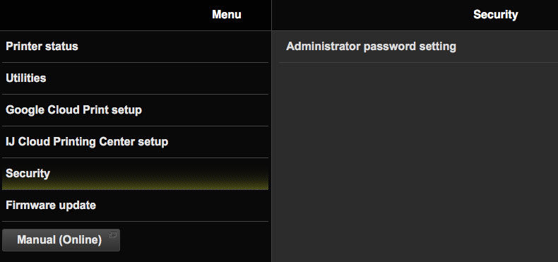This screenshot has height=262, width=558.
Task: Check for updates via Firmware update
Action: (135, 206)
